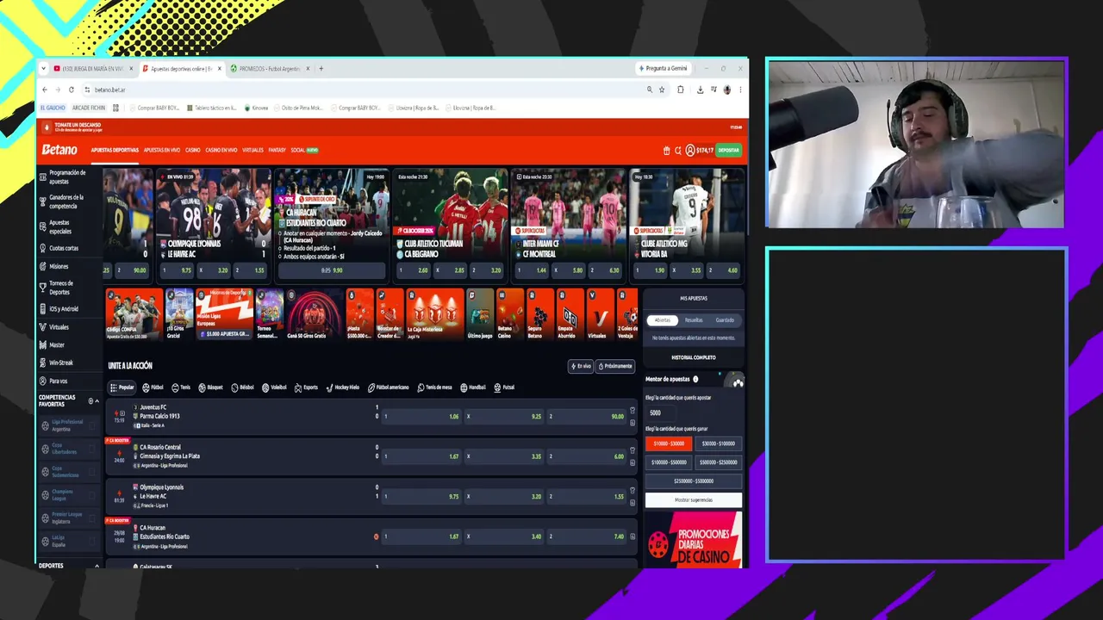Collapse Competencias Favoritas section
Viewport: 1103px width, 620px height.
pos(97,401)
